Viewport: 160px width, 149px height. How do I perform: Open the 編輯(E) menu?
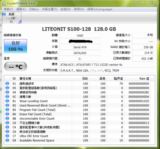coord(21,9)
